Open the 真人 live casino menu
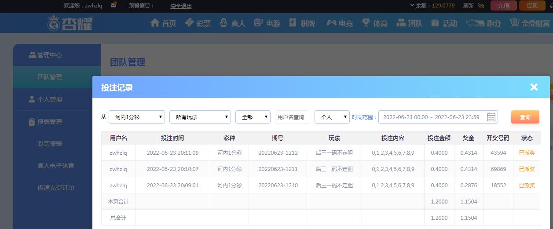This screenshot has width=553, height=229. (232, 23)
